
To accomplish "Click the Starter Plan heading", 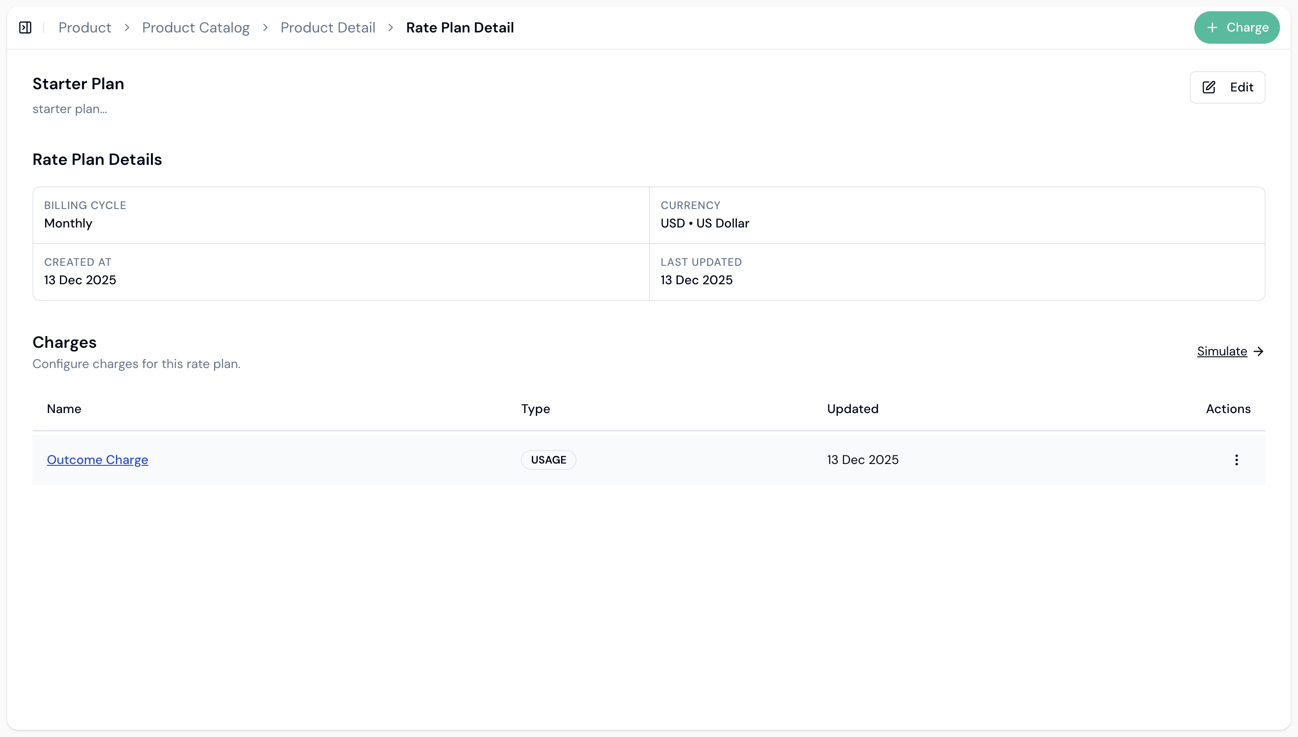I will click(78, 83).
